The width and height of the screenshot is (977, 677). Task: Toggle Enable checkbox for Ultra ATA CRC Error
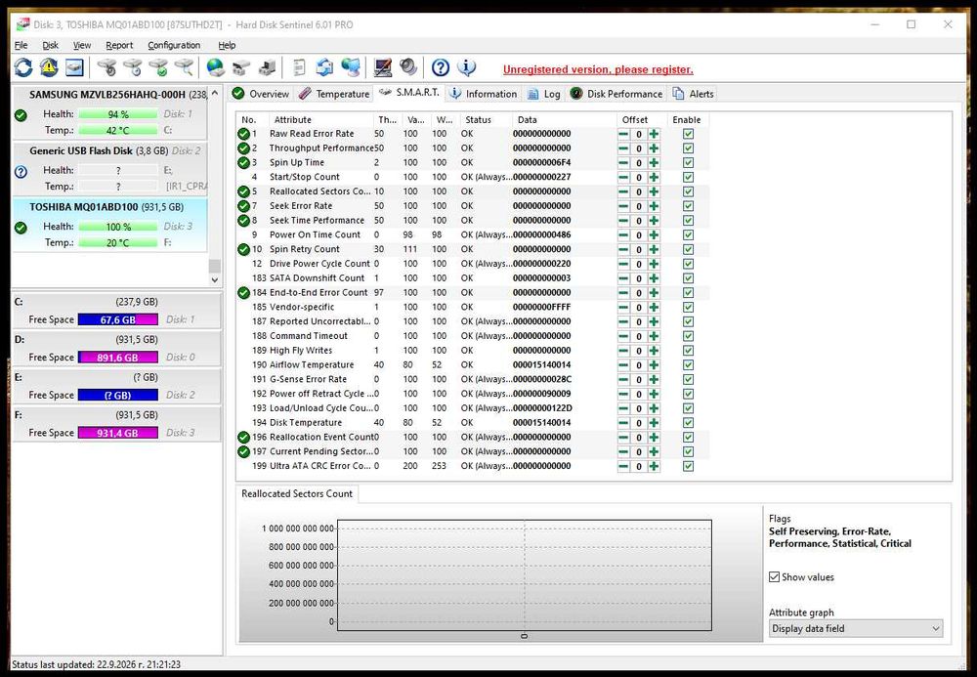pyautogui.click(x=688, y=466)
